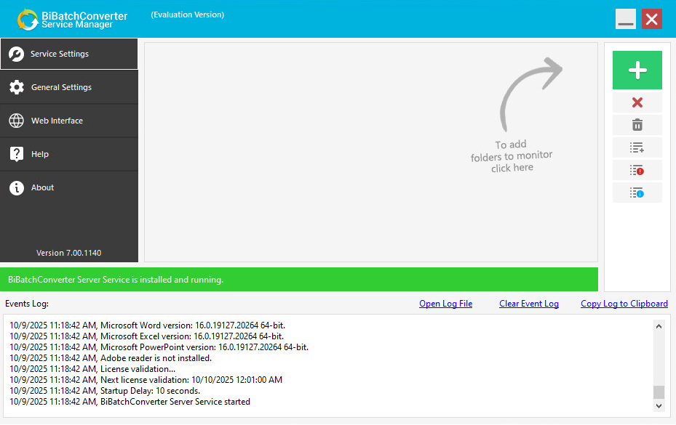
Task: Click the list with plus sign icon
Action: (x=637, y=147)
